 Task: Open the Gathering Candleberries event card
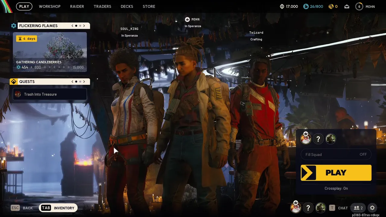click(50, 52)
